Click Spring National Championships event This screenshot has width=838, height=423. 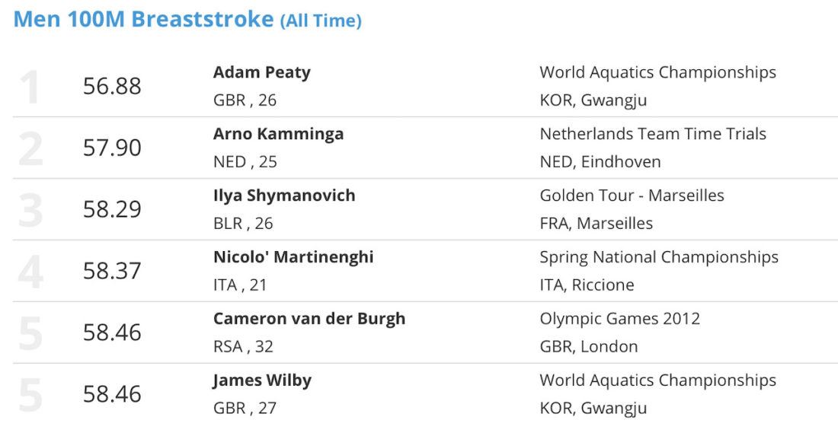point(659,258)
